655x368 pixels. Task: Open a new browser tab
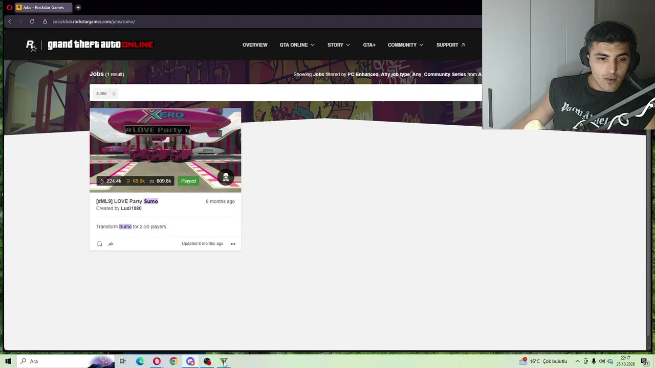click(x=78, y=7)
